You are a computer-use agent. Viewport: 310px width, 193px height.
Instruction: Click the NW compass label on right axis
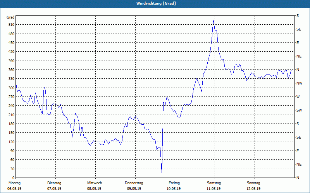coord(299,83)
